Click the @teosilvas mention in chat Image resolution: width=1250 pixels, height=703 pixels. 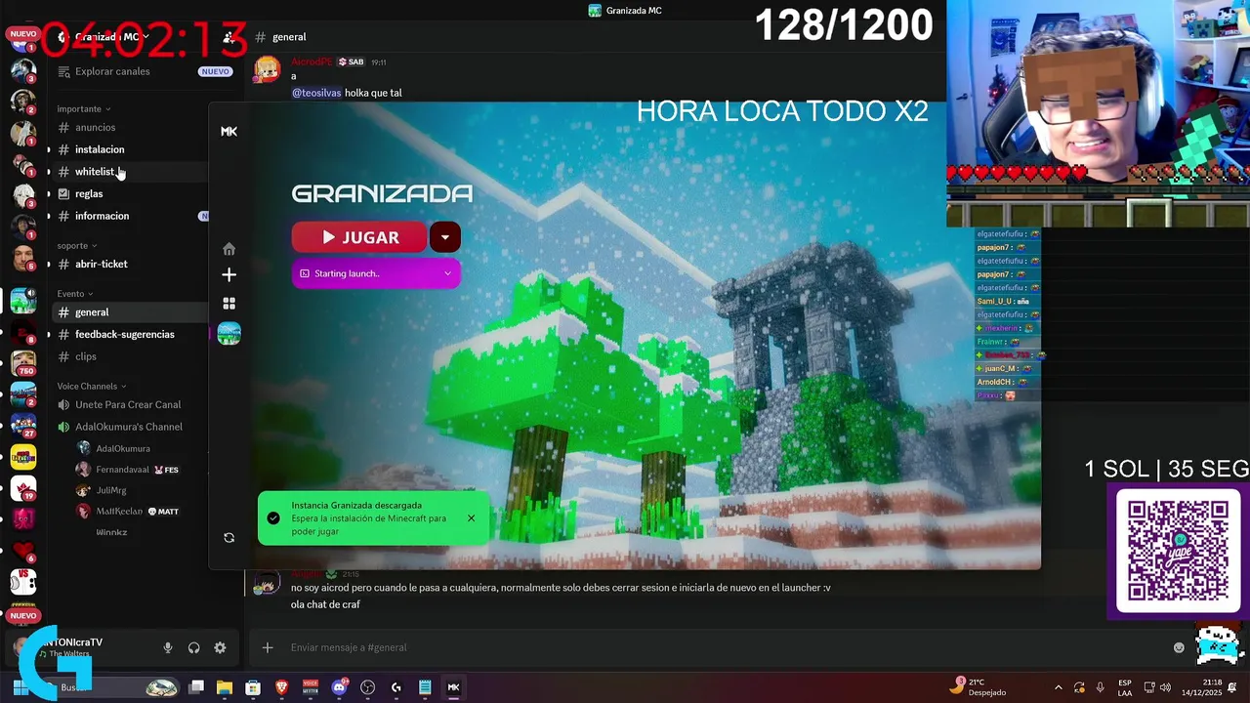pos(316,93)
